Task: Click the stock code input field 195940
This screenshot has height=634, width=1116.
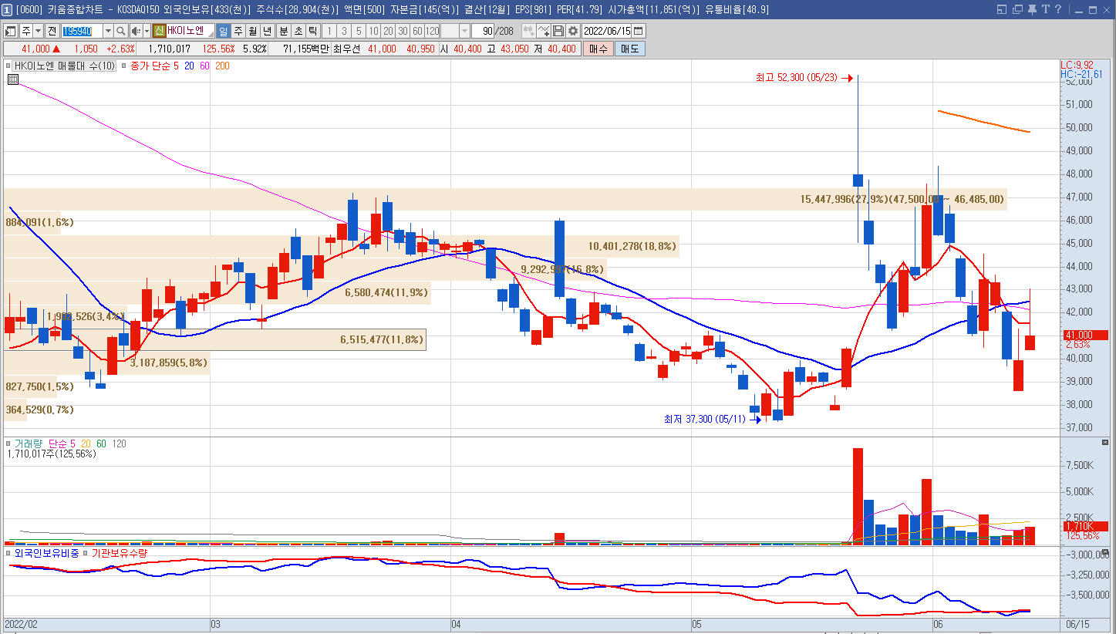Action: [x=81, y=31]
